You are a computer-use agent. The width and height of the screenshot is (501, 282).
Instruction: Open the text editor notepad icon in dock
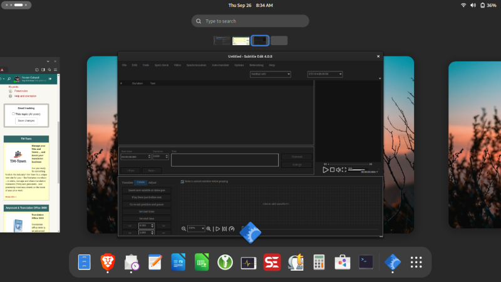click(x=155, y=262)
